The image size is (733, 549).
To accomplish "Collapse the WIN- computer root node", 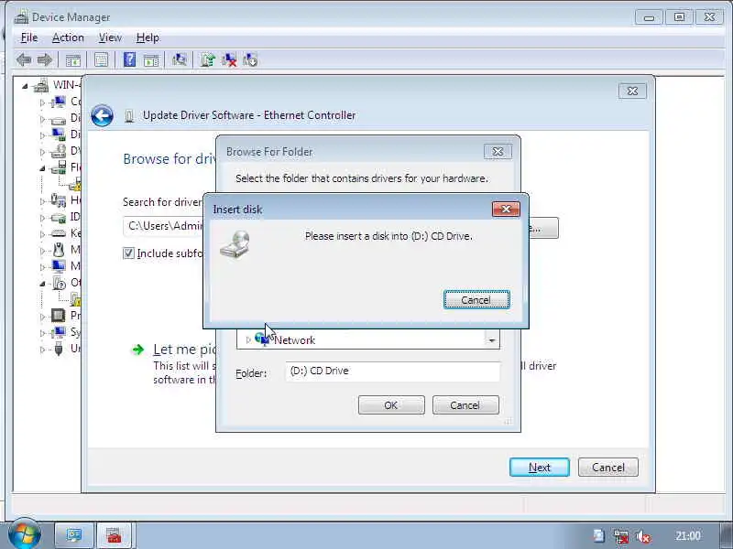I will (26, 86).
